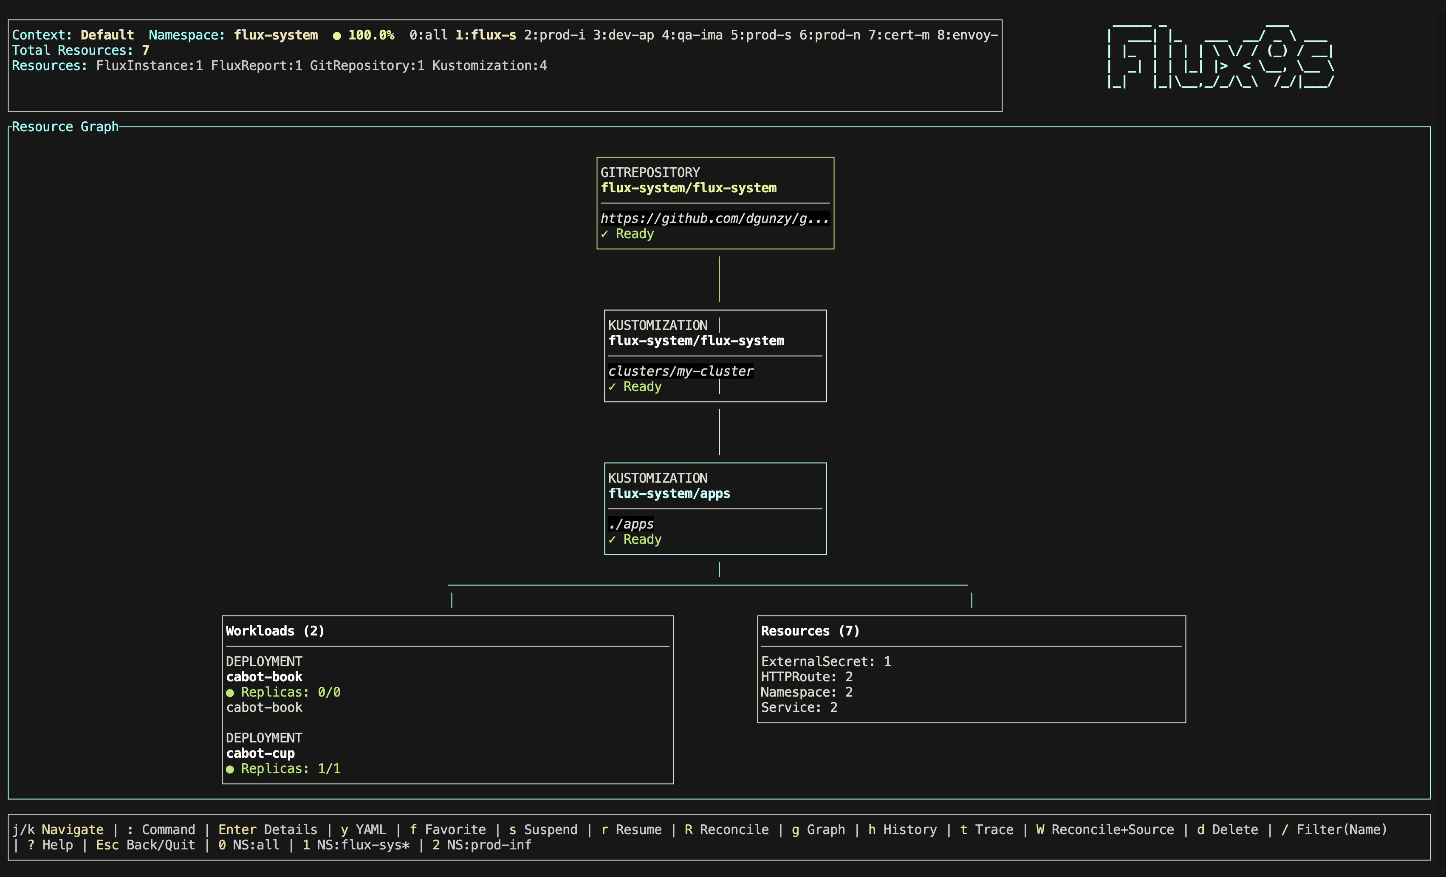Click the Help shortcut in footer
1446x877 pixels.
click(x=50, y=845)
